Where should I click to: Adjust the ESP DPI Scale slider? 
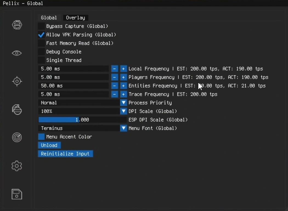(83, 120)
